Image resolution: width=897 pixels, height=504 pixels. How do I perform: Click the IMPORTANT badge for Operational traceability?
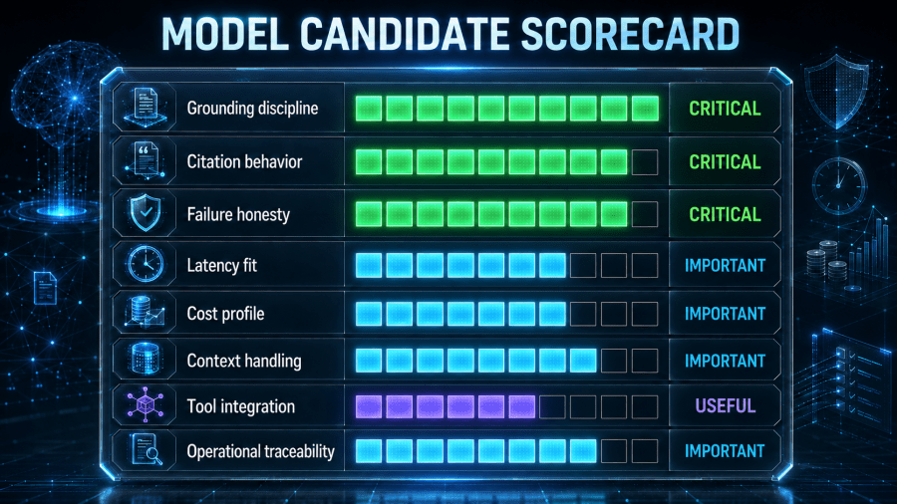pos(725,451)
